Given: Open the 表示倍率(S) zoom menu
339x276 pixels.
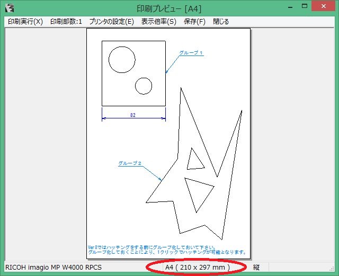Looking at the screenshot, I should [x=159, y=22].
